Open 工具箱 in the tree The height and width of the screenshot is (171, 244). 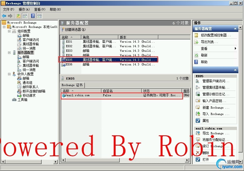tap(22, 100)
